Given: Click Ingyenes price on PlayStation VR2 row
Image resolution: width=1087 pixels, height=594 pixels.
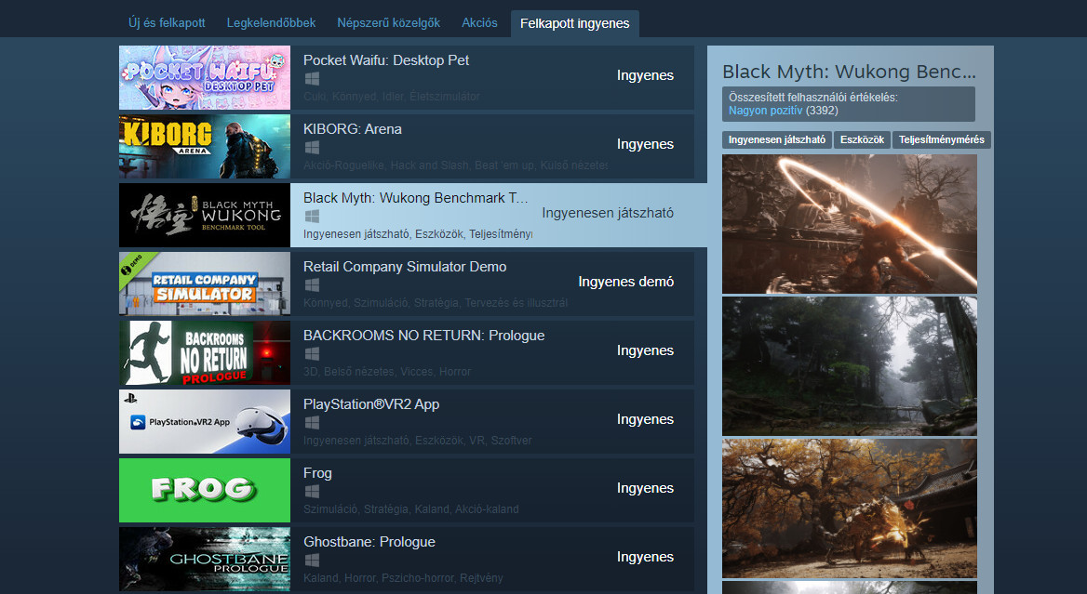Looking at the screenshot, I should click(645, 419).
